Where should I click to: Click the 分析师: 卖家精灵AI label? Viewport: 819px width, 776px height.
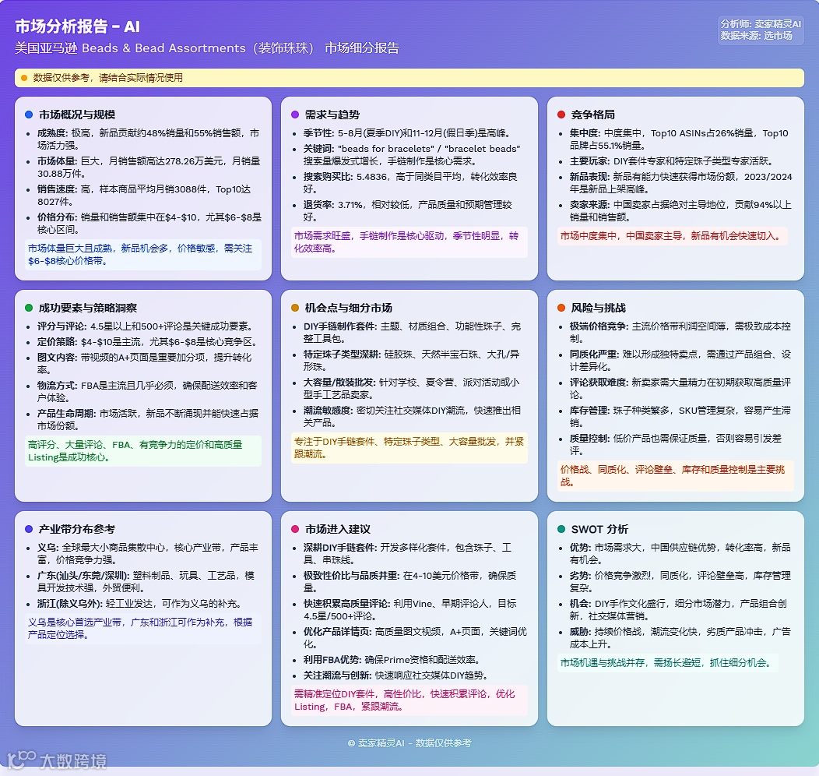click(x=761, y=24)
